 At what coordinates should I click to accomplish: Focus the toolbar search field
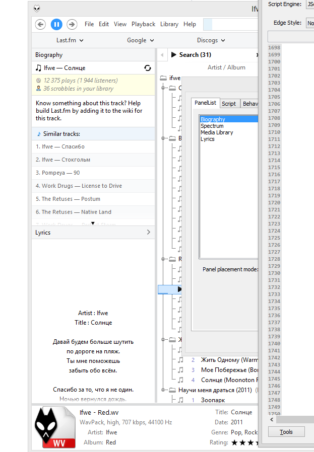tap(231, 24)
